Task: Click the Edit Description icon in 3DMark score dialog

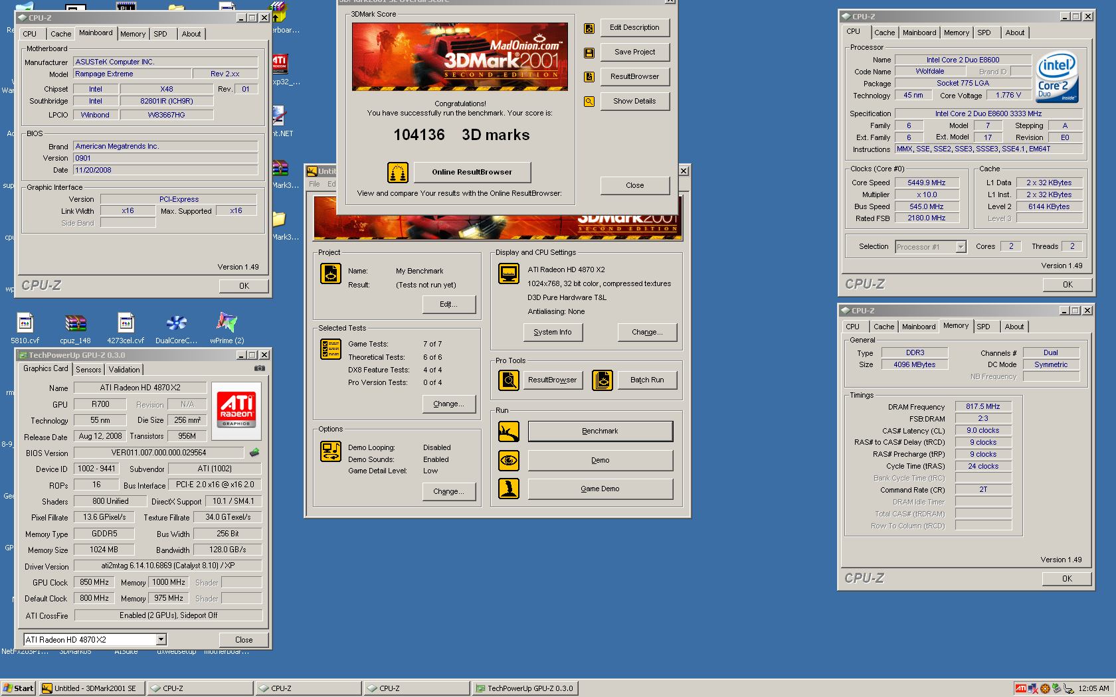Action: [589, 28]
